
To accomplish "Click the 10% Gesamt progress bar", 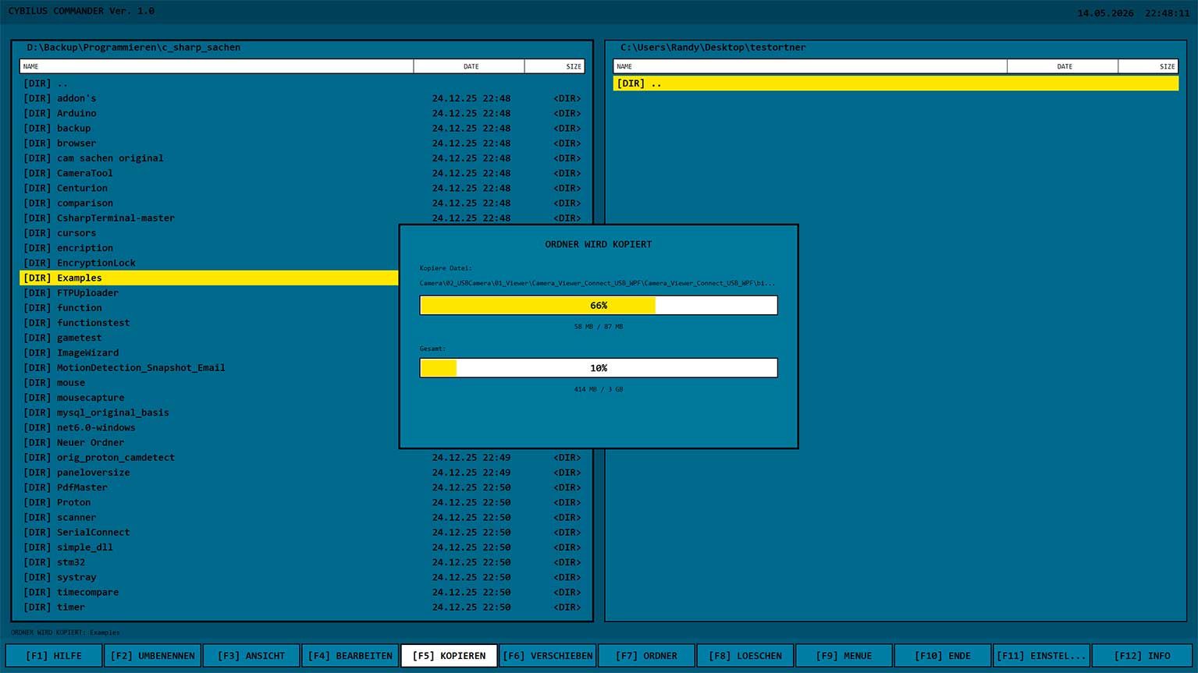I will tap(599, 368).
